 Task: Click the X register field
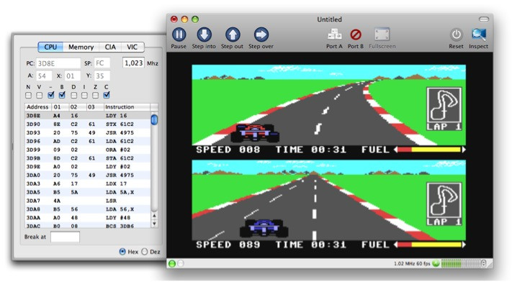pos(72,76)
